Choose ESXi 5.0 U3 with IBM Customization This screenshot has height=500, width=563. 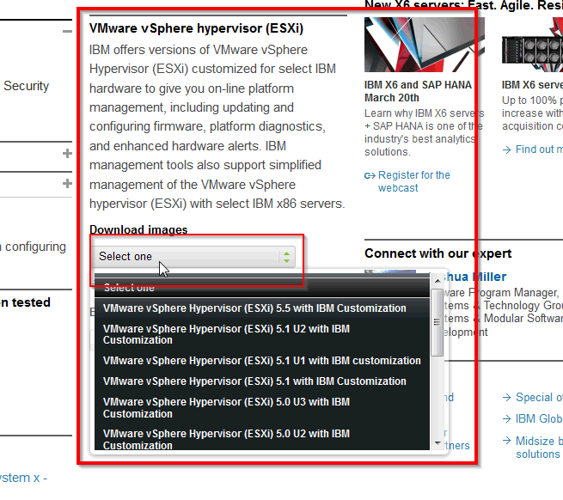click(226, 408)
